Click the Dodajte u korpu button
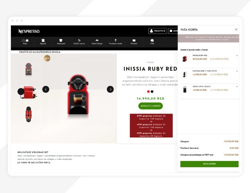The height and width of the screenshot is (193, 251). click(151, 106)
